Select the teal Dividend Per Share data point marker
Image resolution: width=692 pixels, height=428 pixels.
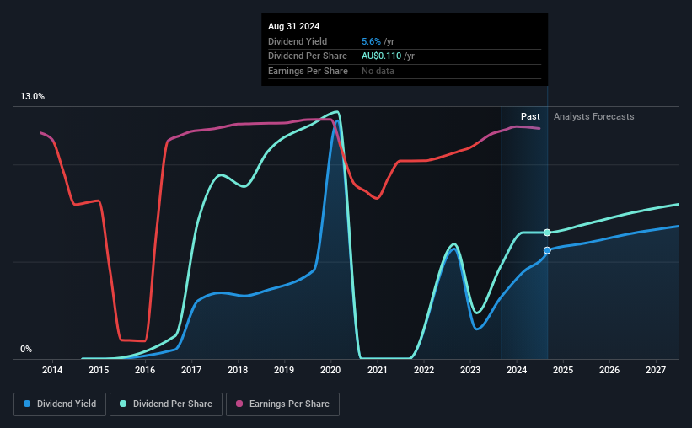pos(547,233)
